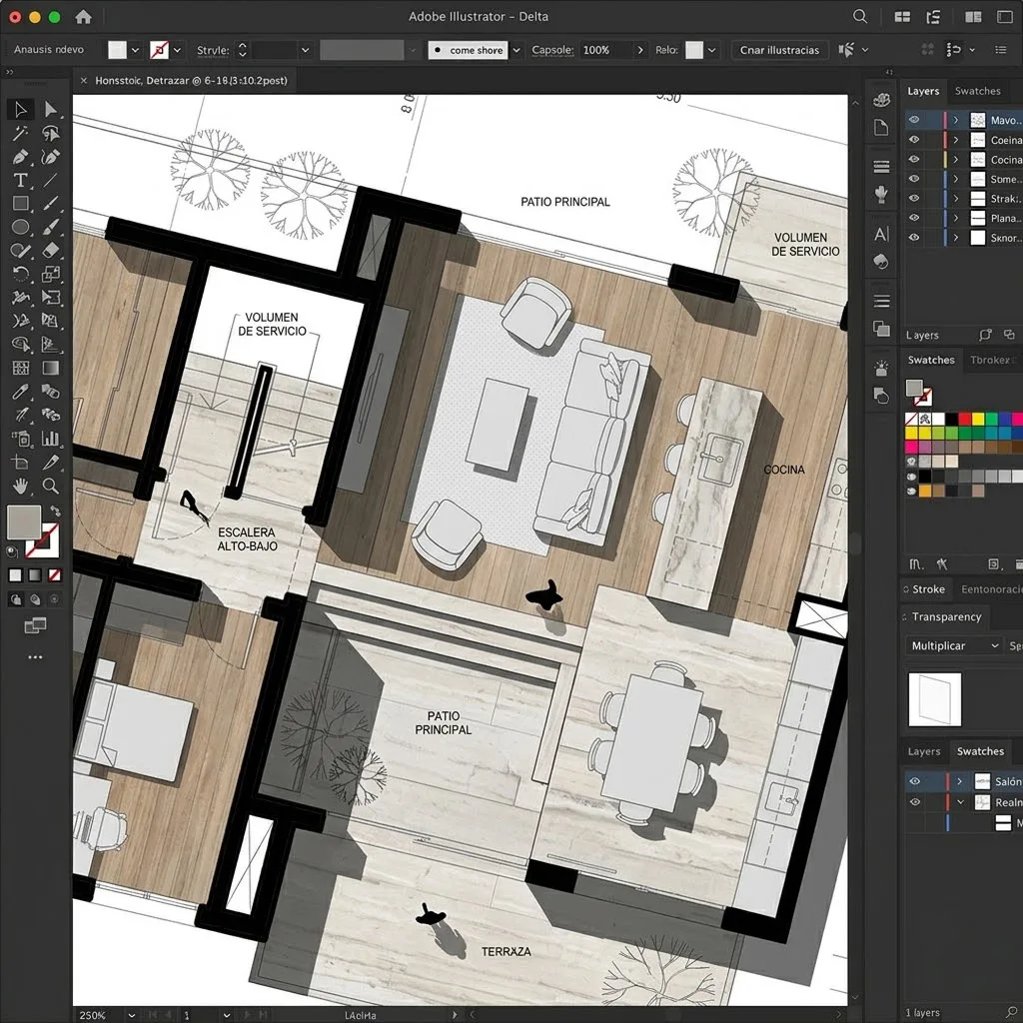Screen dimensions: 1023x1023
Task: Expand the Strak layer contents
Action: [x=956, y=198]
